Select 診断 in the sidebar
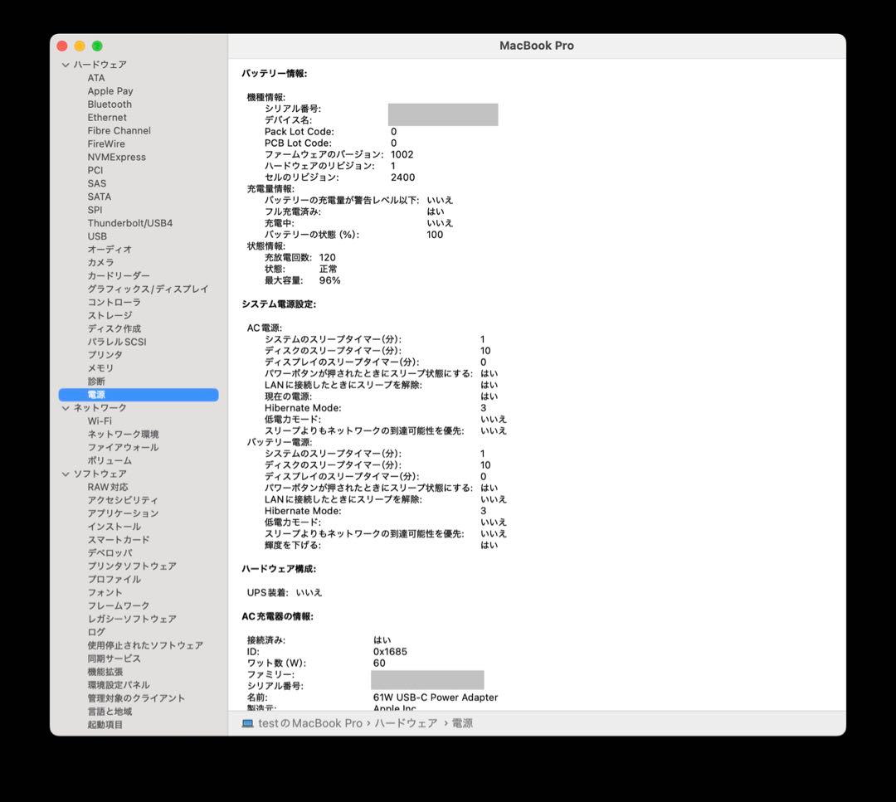896x802 pixels. pyautogui.click(x=95, y=381)
